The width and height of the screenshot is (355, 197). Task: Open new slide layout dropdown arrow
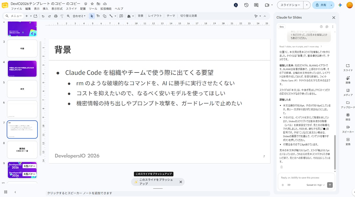coord(31,16)
